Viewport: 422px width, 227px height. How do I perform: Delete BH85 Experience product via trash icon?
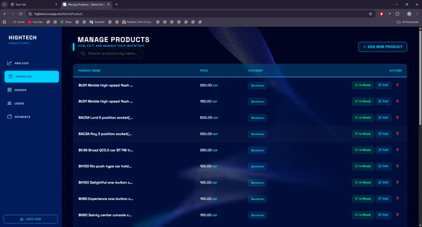pos(397,198)
